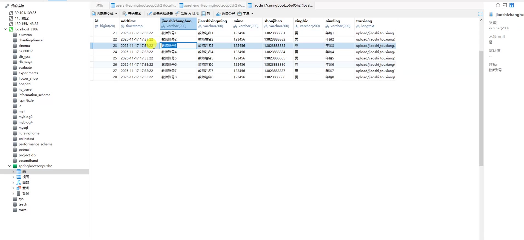Open 数据分析 data analysis

(x=225, y=14)
